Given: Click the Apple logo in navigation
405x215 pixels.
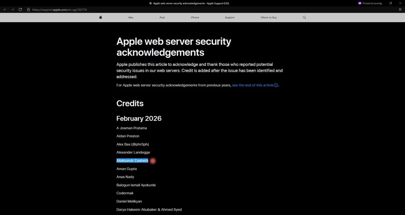Looking at the screenshot, I should tap(101, 17).
